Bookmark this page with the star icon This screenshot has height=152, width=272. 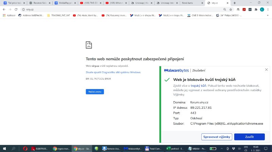click(x=231, y=9)
